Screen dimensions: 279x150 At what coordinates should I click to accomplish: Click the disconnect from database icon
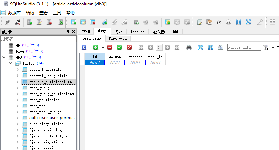(x=18, y=22)
